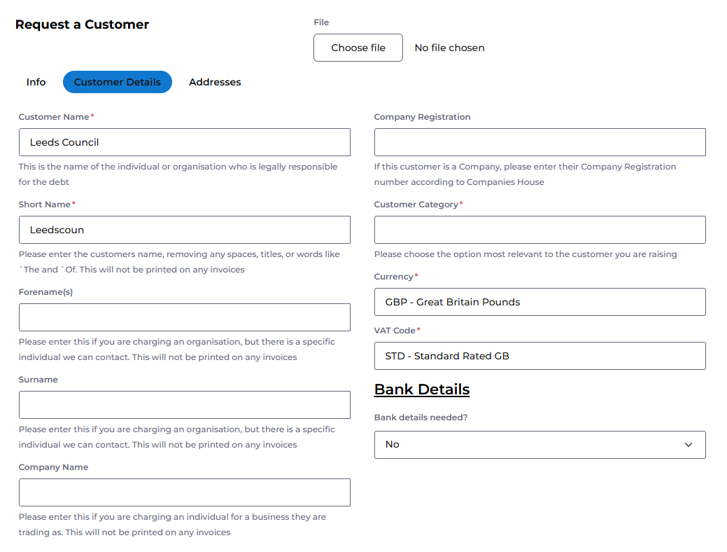This screenshot has height=552, width=727.
Task: Click help text about 'trading as' business
Action: pyautogui.click(x=172, y=525)
